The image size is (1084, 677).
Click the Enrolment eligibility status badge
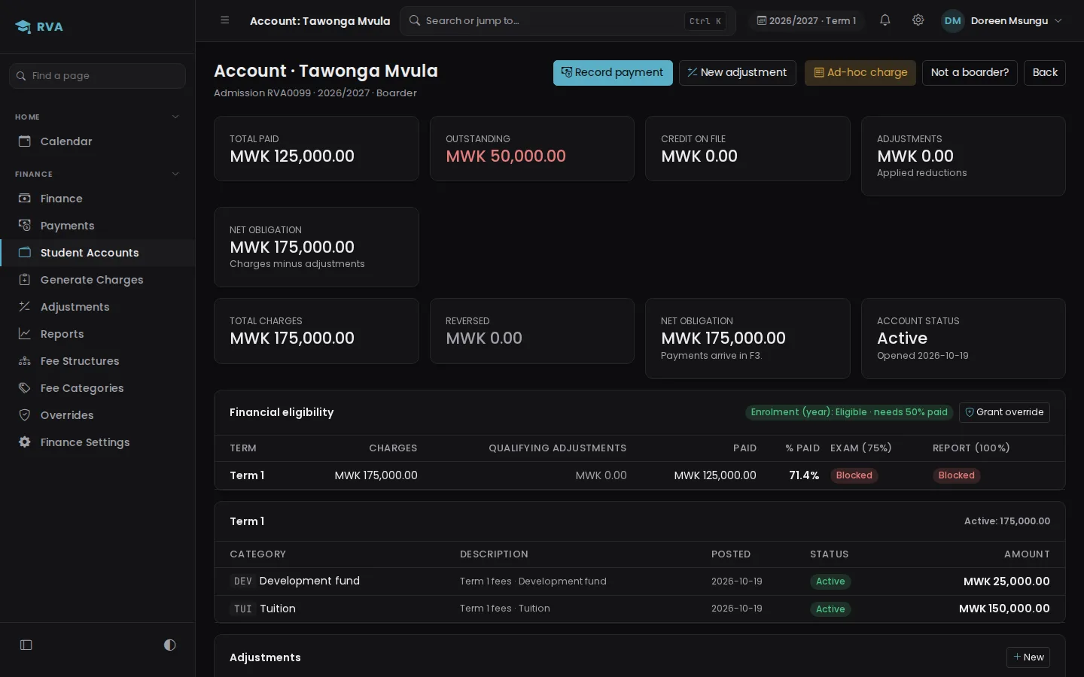[849, 412]
